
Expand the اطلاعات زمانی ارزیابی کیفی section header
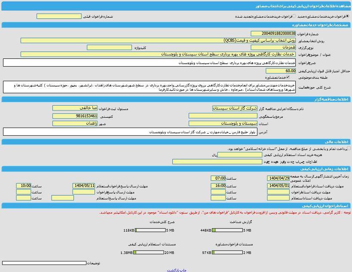[x=176, y=168]
